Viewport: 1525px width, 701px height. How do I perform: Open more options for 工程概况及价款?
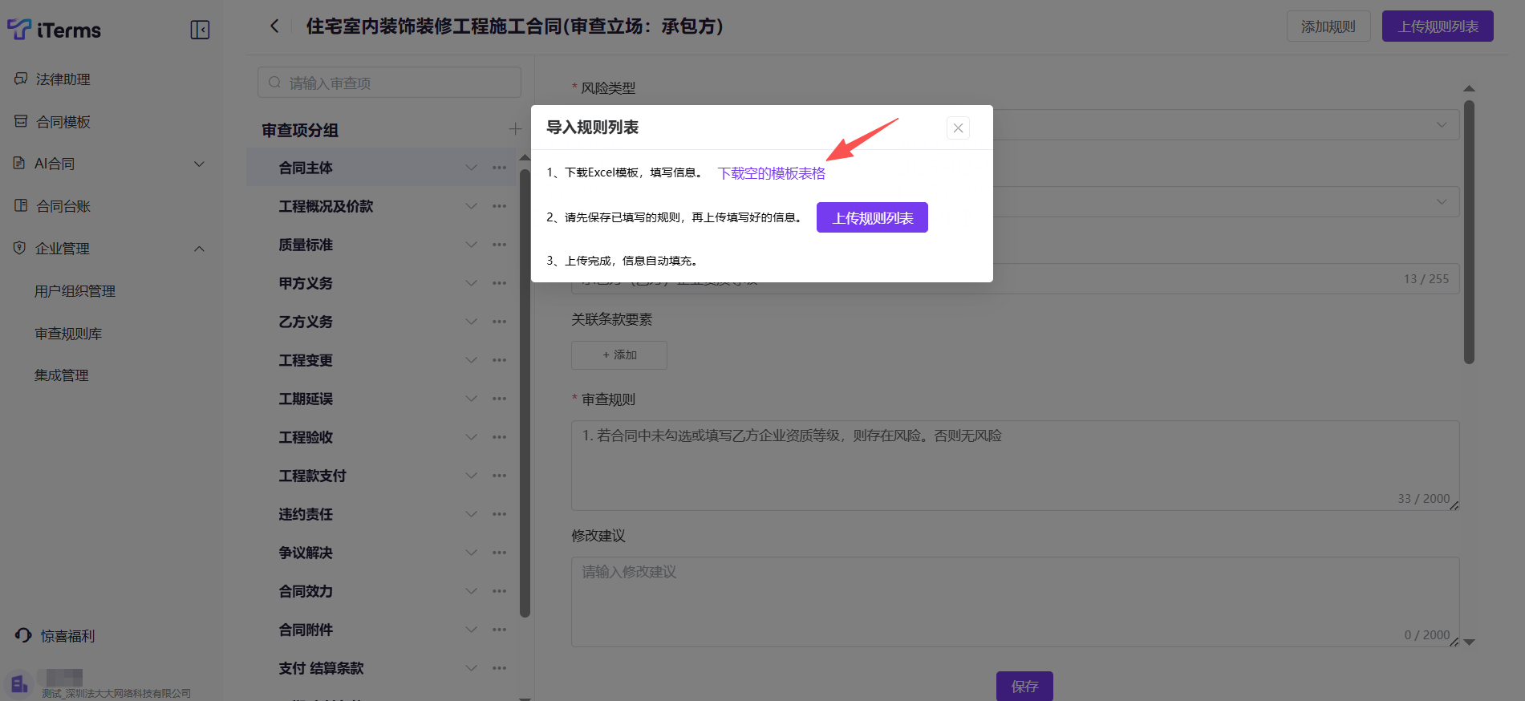click(500, 206)
